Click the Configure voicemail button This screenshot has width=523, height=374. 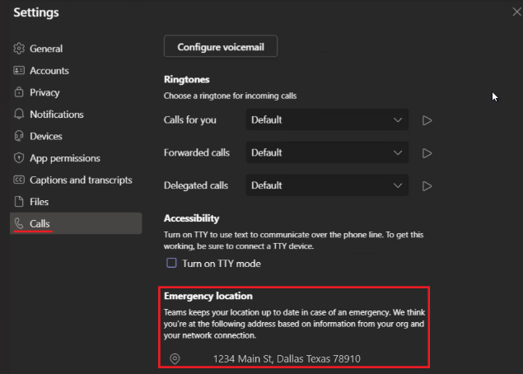point(221,46)
